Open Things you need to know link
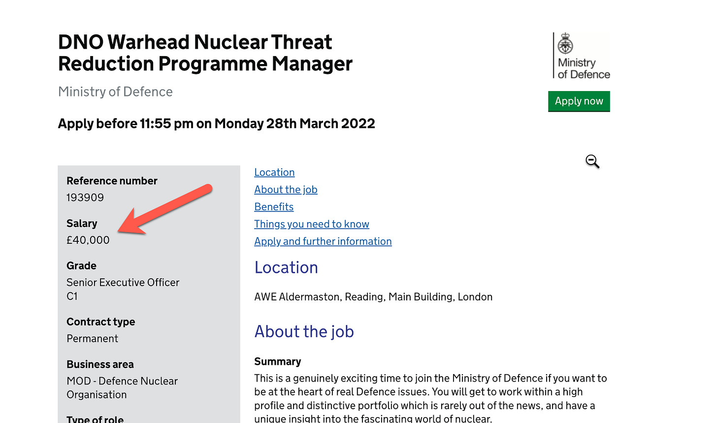 [312, 224]
